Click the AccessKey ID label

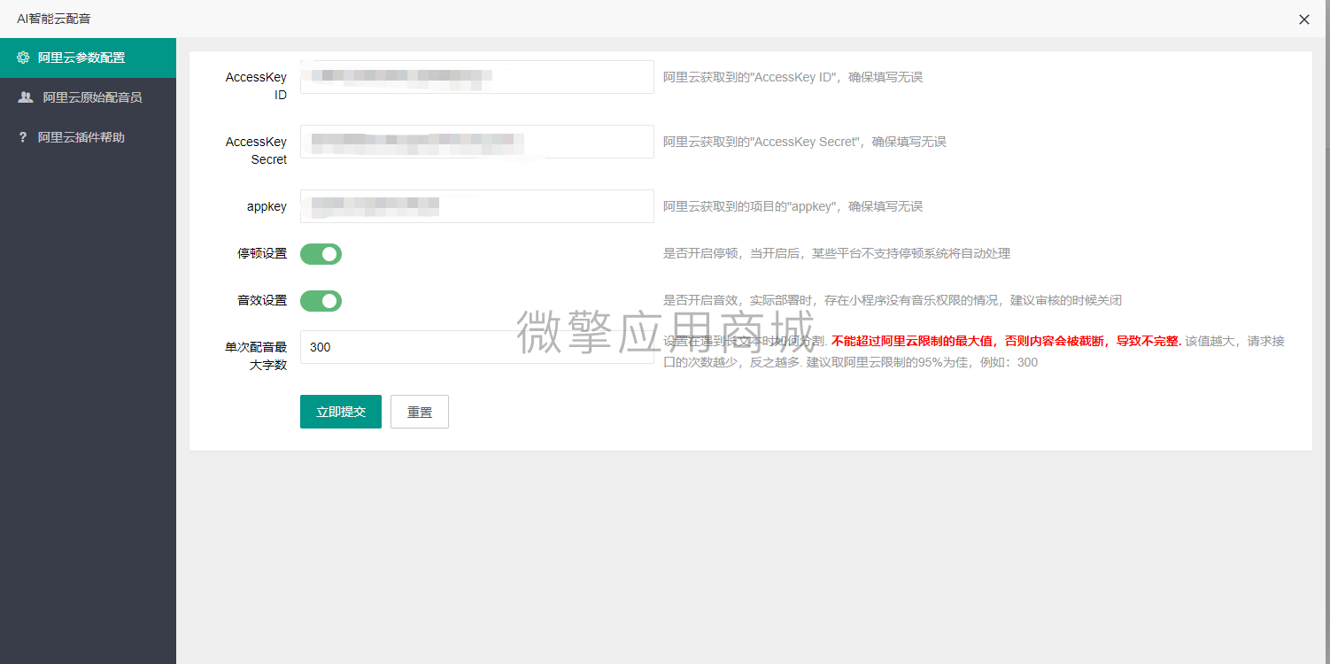256,86
